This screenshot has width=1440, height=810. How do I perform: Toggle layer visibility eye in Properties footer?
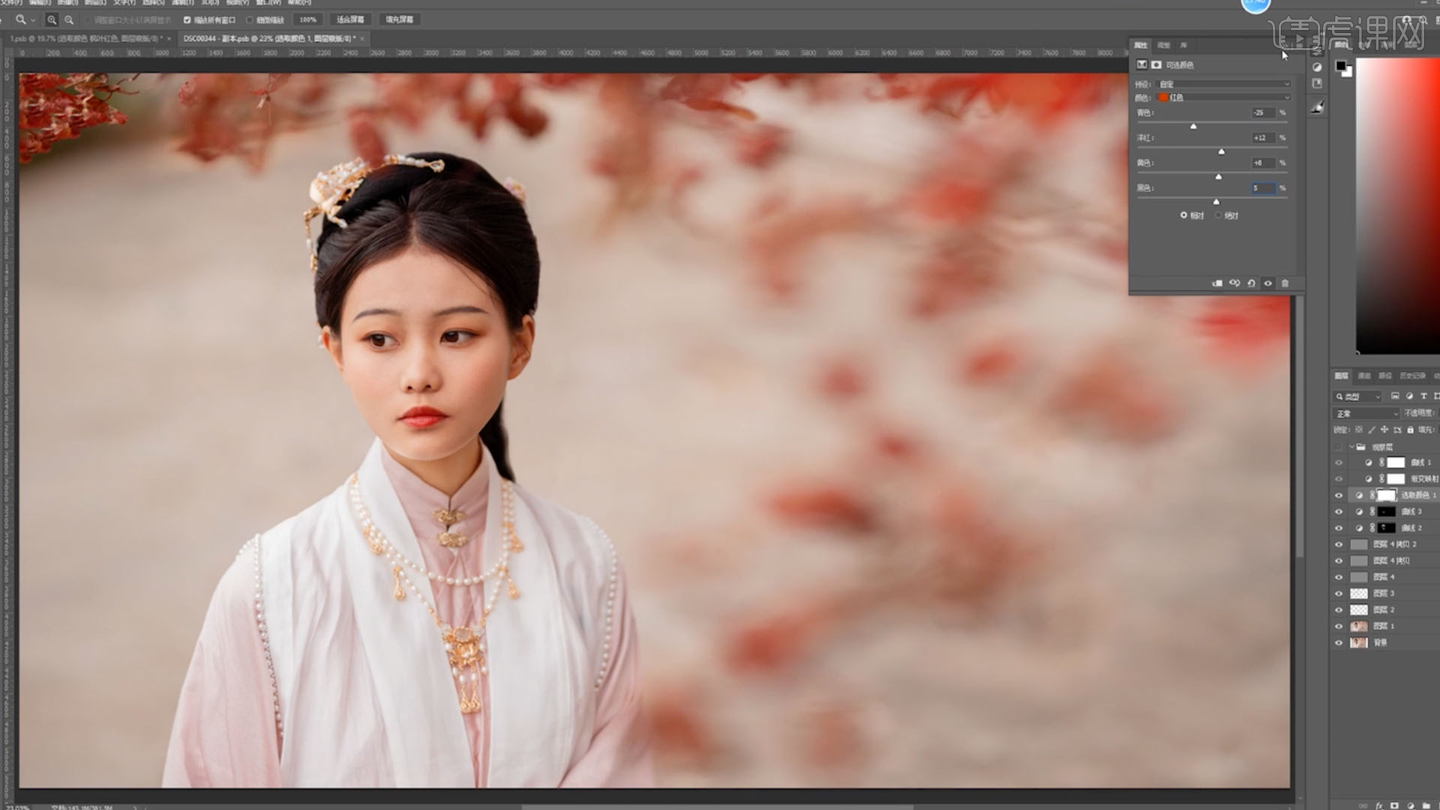[x=1268, y=283]
